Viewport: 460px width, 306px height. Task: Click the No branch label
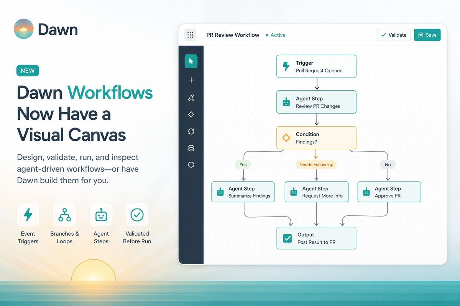pyautogui.click(x=388, y=164)
